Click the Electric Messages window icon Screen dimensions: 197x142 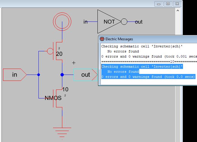click(102, 39)
